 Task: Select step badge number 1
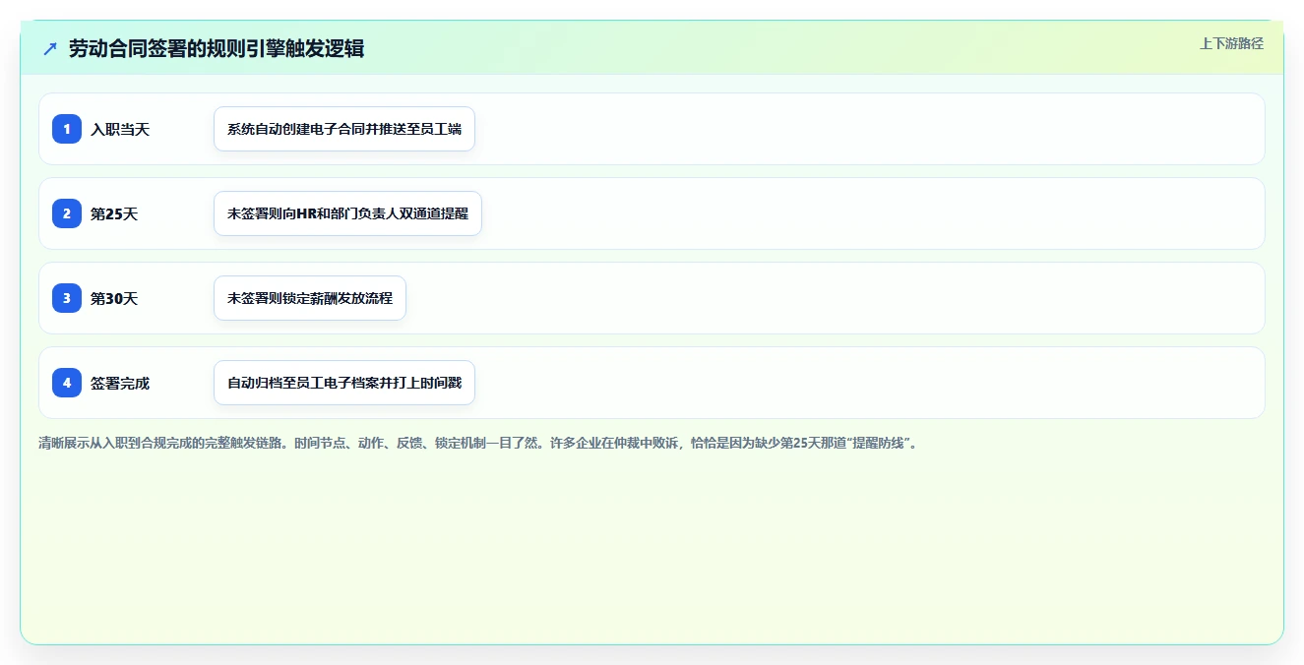(67, 129)
